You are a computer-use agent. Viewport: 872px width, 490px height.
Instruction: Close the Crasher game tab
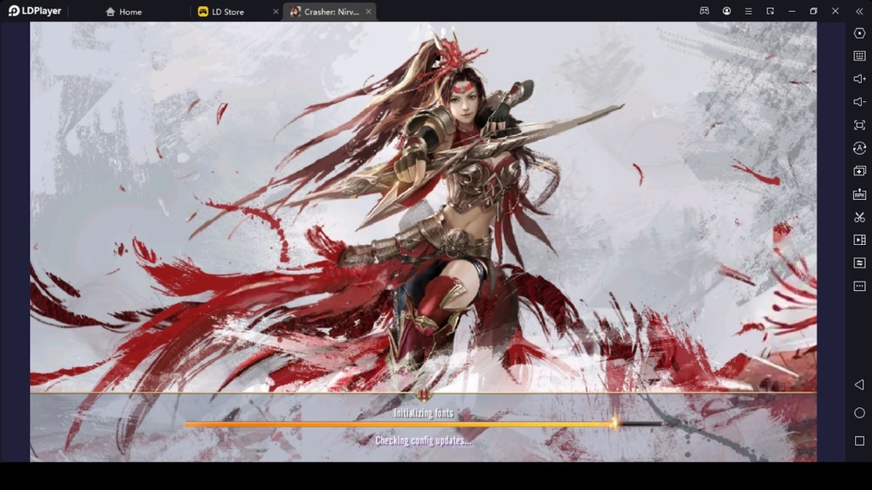(368, 11)
